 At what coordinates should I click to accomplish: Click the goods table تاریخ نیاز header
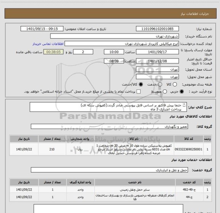24,139
